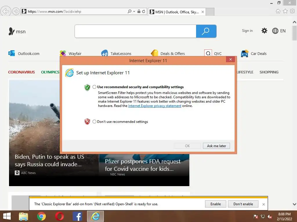Open the address bar dropdown arrow

coord(134,11)
